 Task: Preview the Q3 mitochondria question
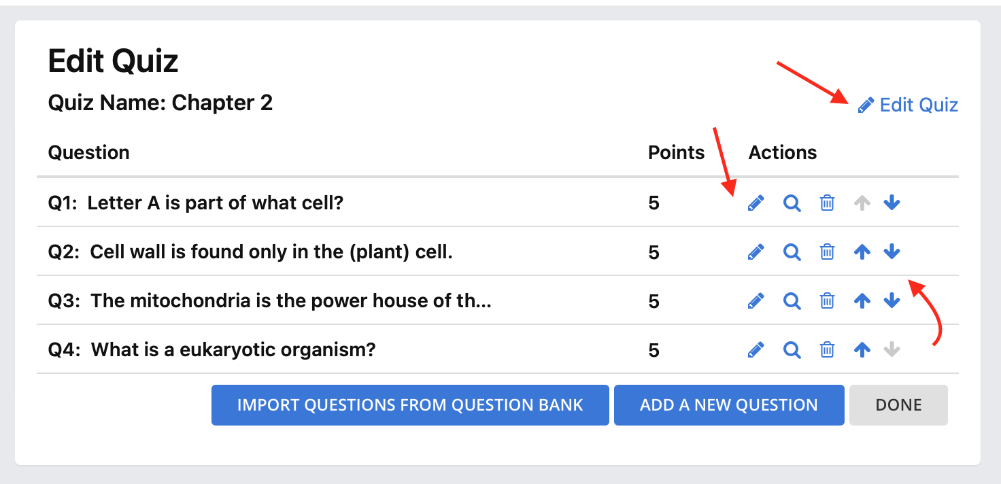point(792,300)
